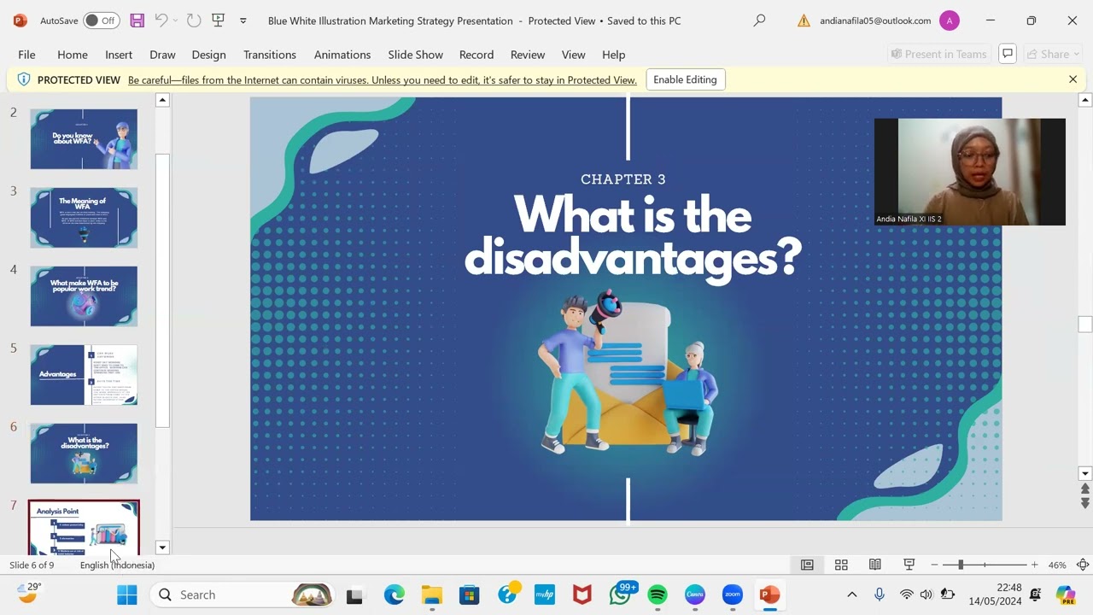Click the thumbnail pane scroll-up arrow
This screenshot has height=615, width=1093.
point(162,100)
